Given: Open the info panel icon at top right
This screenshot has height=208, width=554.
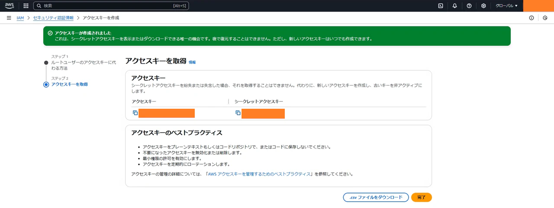Looking at the screenshot, I should coord(531,18).
